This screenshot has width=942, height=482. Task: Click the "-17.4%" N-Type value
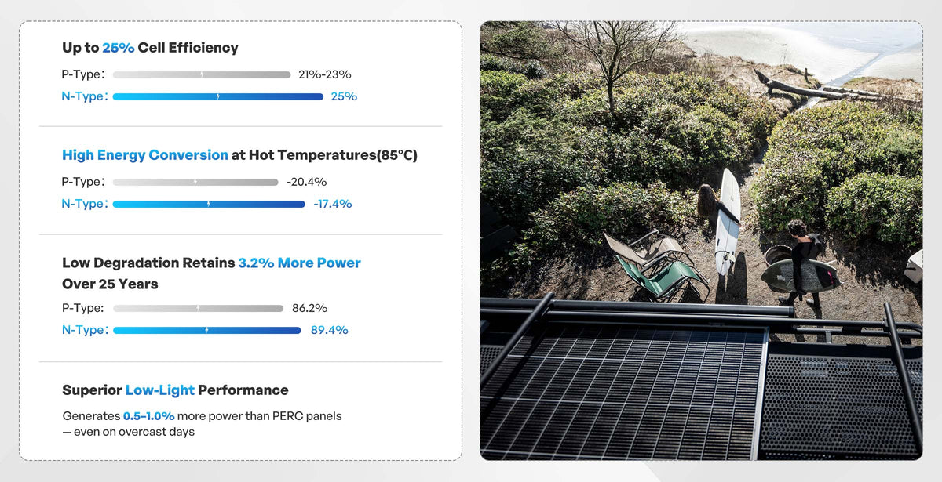coord(332,204)
